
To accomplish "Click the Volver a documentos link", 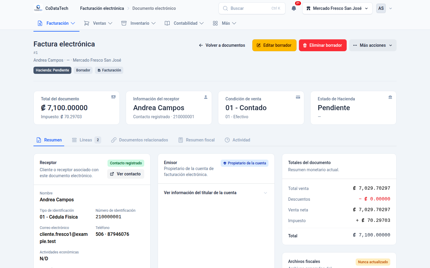I will coord(222,45).
